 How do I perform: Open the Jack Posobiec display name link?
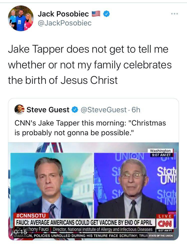tap(63, 14)
